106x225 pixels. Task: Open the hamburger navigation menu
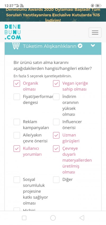[95, 33]
